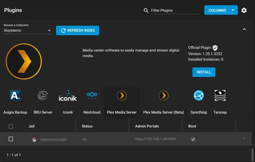Viewport: 255px width, 162px height.
Task: Tick the transmissionjail row checkbox
Action: coord(11,139)
